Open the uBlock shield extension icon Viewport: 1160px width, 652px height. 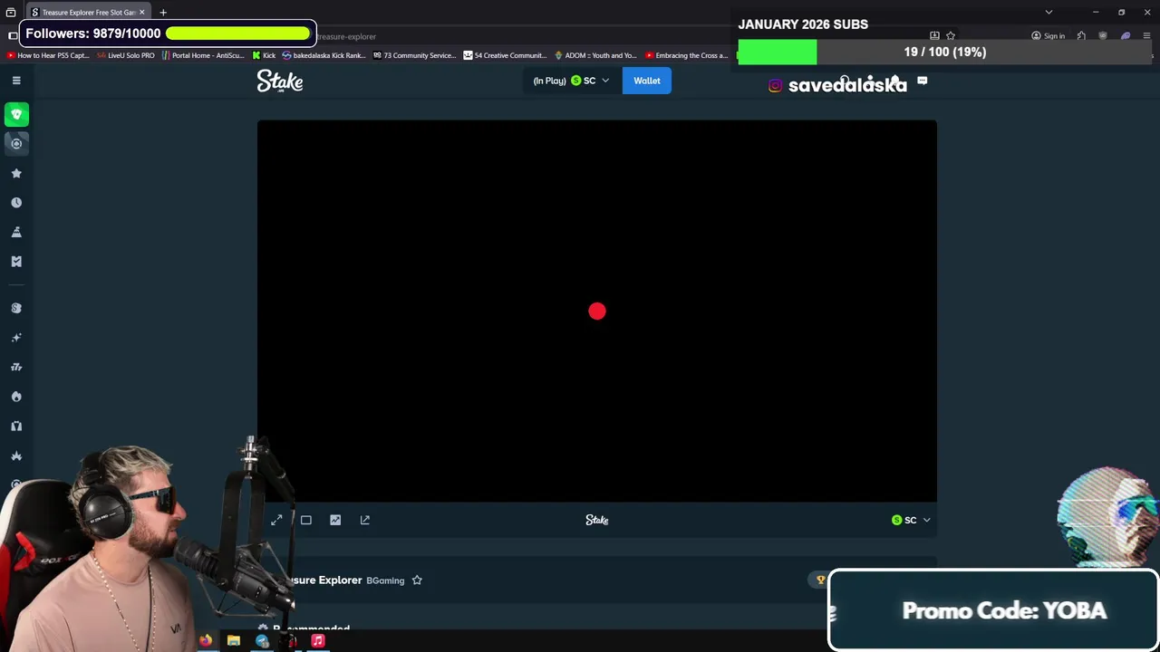(1103, 36)
